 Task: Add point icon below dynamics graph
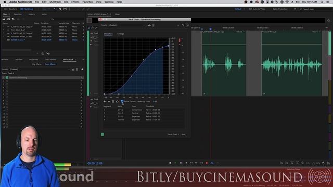105,102
